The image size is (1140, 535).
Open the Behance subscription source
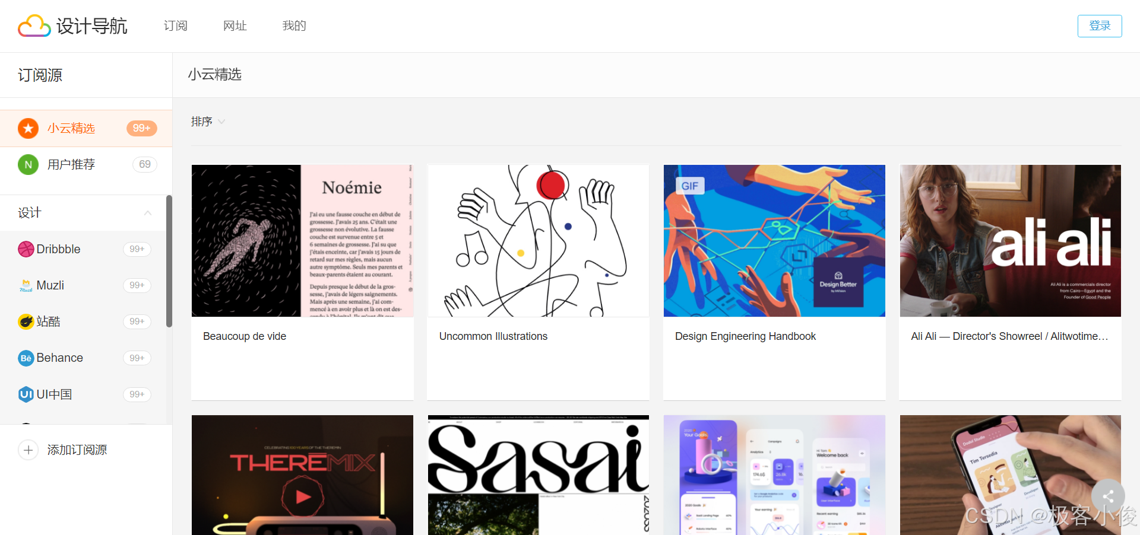[83, 358]
